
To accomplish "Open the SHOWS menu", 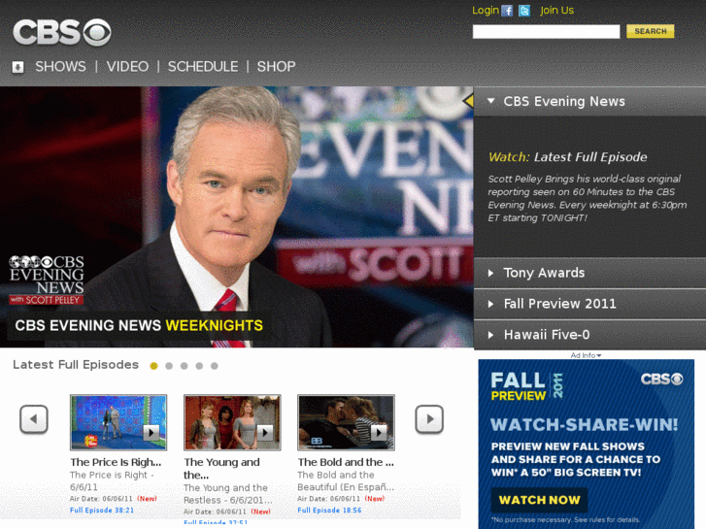I will pyautogui.click(x=61, y=67).
